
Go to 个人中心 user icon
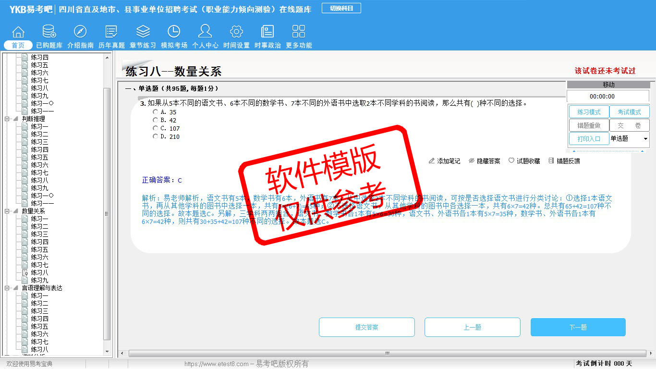(205, 32)
